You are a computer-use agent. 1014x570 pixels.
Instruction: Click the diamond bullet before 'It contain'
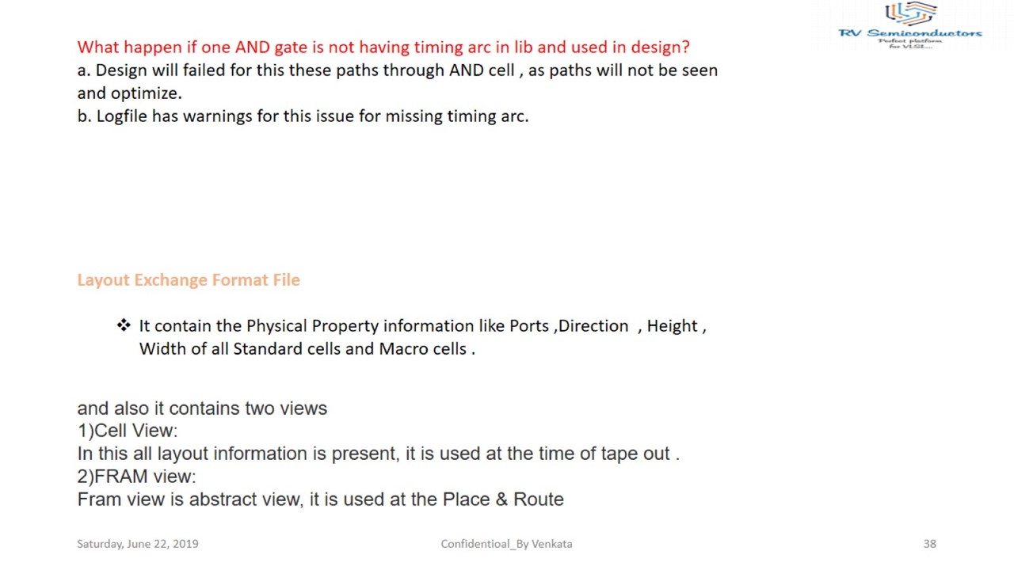coord(124,325)
